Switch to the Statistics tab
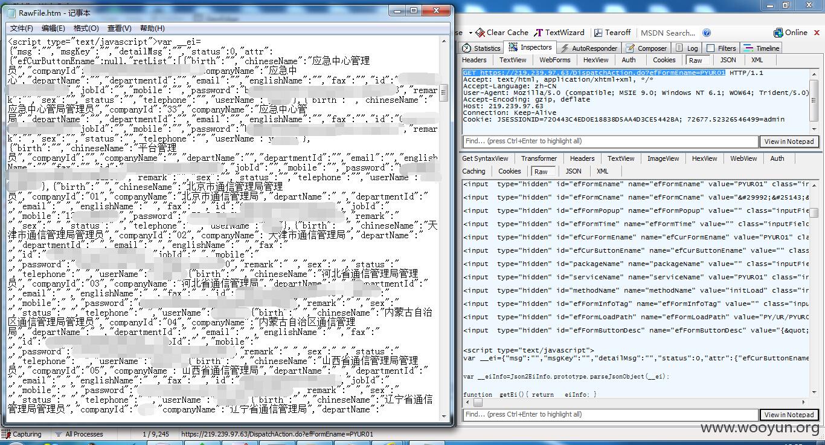This screenshot has height=445, width=825. pos(481,48)
